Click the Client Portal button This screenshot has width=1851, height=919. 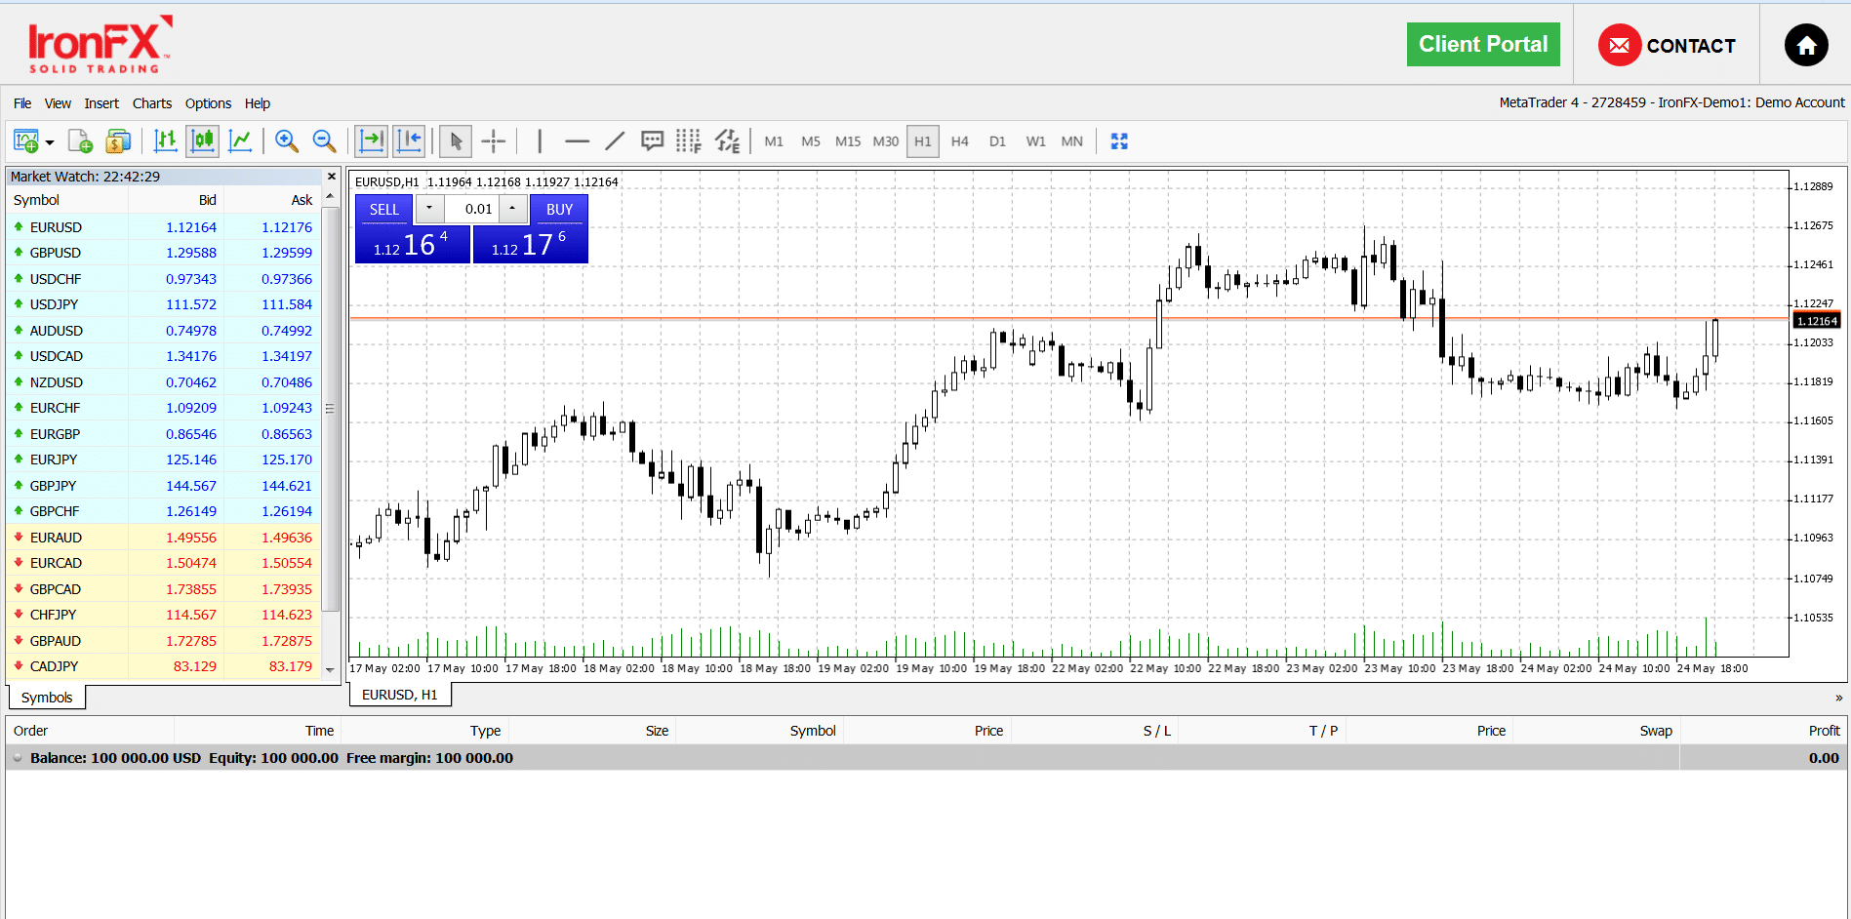pos(1483,45)
